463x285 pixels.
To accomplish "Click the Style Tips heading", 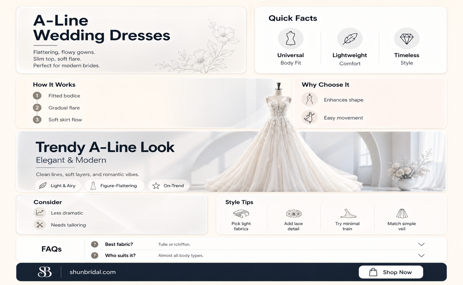I will (239, 202).
